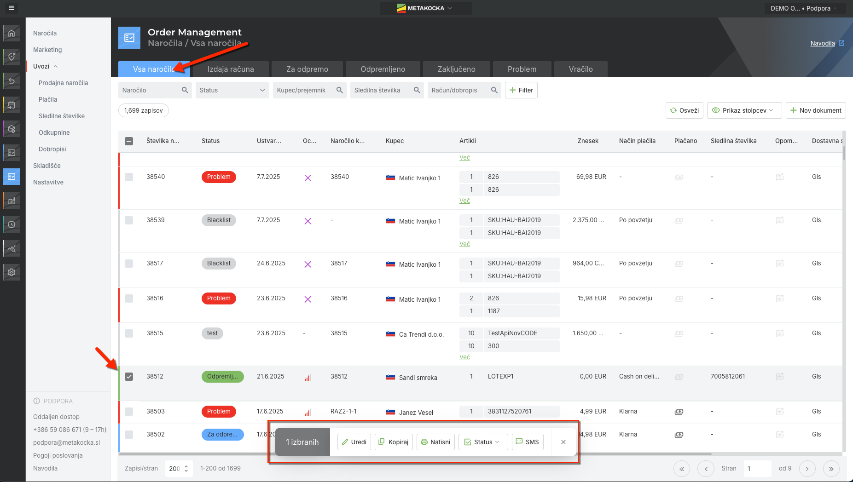Open the returns arrow icon in left rail
Screen dimensions: 853x482
[x=12, y=81]
